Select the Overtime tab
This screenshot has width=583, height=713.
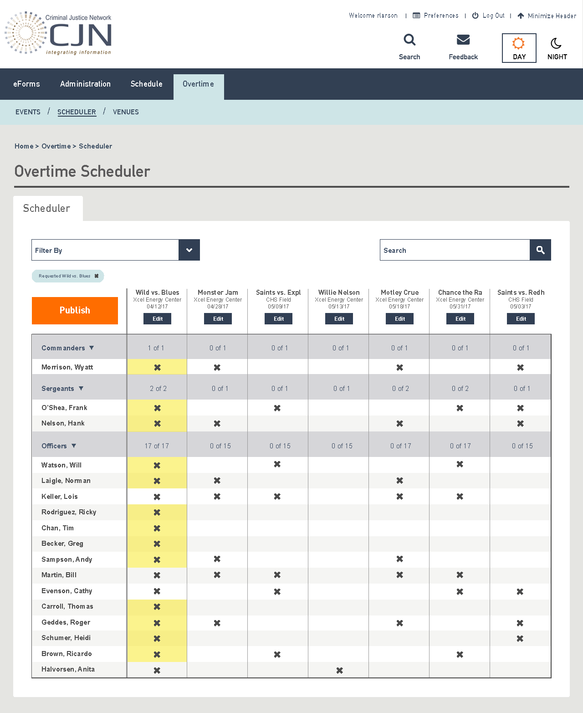[x=199, y=87]
